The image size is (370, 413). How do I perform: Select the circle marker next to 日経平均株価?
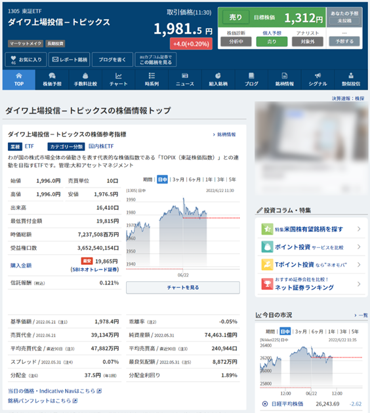pyautogui.click(x=265, y=404)
